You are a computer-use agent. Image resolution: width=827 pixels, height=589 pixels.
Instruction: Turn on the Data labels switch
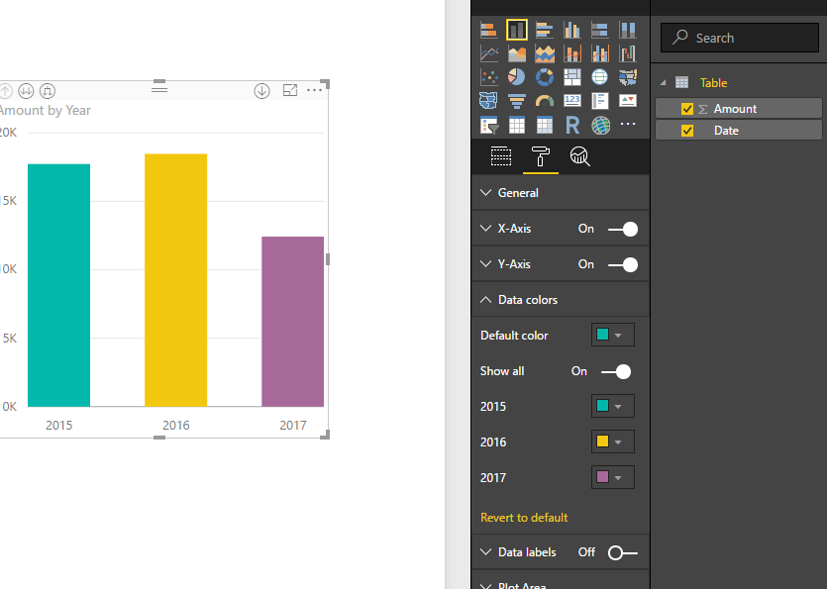(x=623, y=553)
